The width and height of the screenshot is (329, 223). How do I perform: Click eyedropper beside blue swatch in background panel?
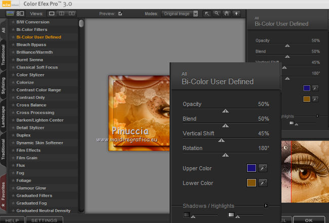315,88
